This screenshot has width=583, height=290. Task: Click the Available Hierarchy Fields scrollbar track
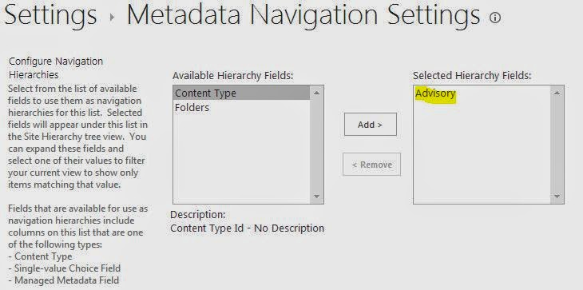click(316, 145)
